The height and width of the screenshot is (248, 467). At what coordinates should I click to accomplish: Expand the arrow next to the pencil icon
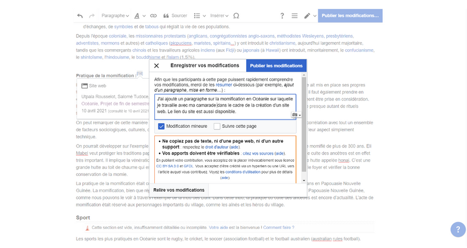click(315, 16)
